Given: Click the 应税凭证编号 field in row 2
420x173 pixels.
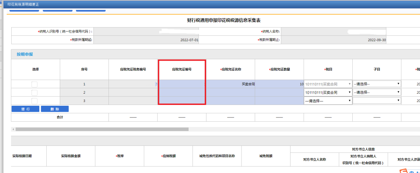Looking at the screenshot, I should 182,93.
